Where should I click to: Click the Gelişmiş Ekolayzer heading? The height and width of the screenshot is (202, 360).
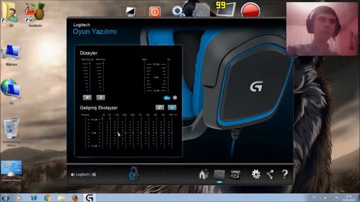click(99, 108)
